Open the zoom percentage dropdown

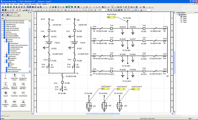point(106,10)
